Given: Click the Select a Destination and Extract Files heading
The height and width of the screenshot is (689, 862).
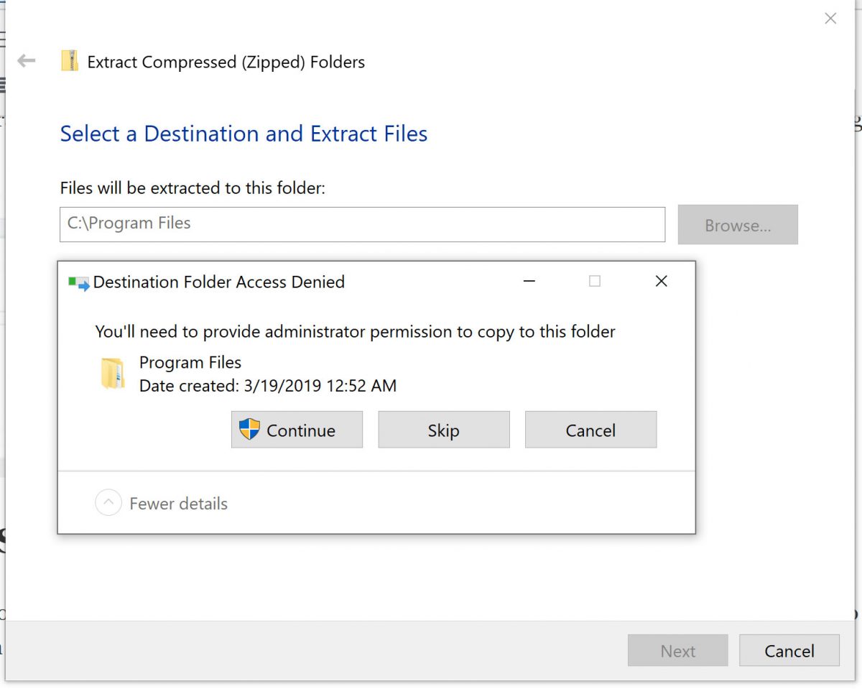Looking at the screenshot, I should [x=244, y=134].
